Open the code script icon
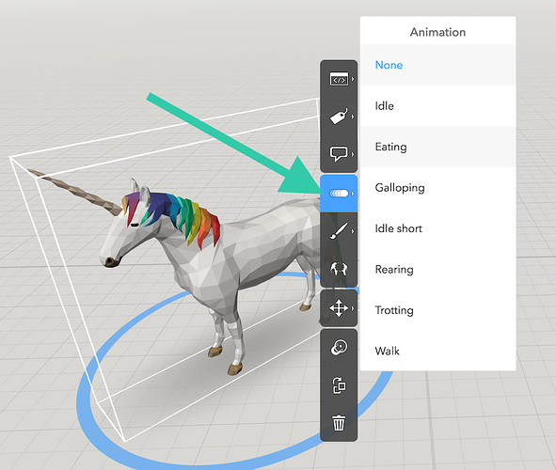Screen dimensions: 556x470 pos(339,79)
